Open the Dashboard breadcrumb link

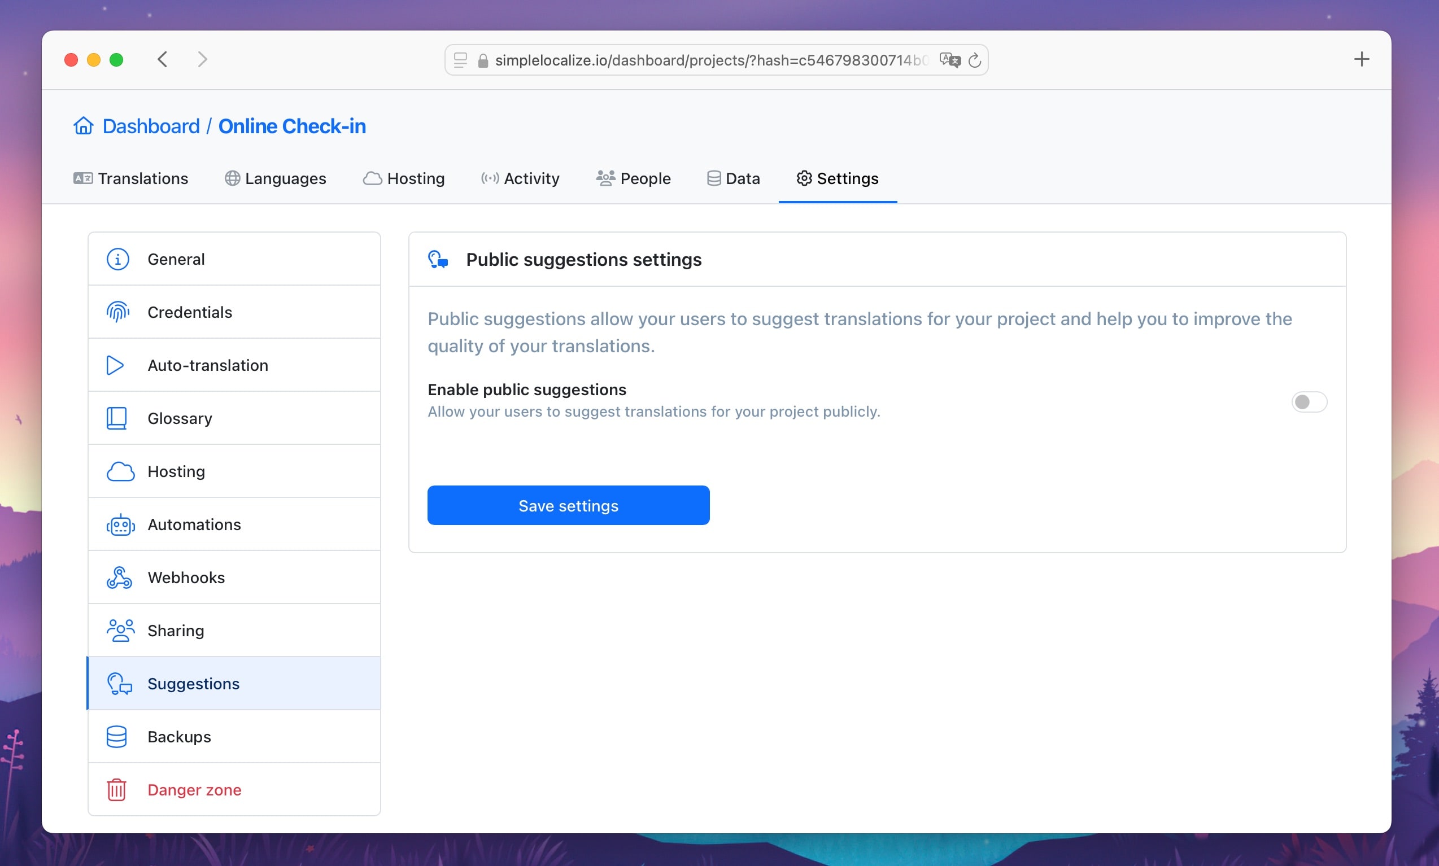click(x=151, y=126)
